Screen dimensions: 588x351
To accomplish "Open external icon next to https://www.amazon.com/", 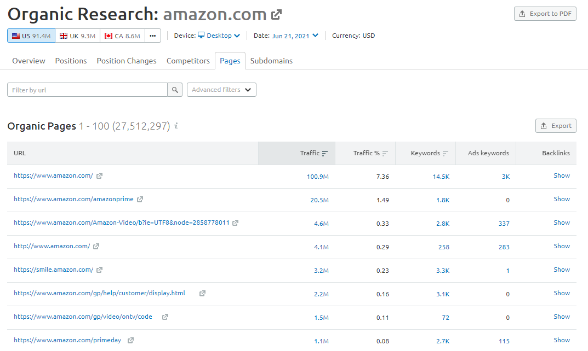I will [99, 176].
